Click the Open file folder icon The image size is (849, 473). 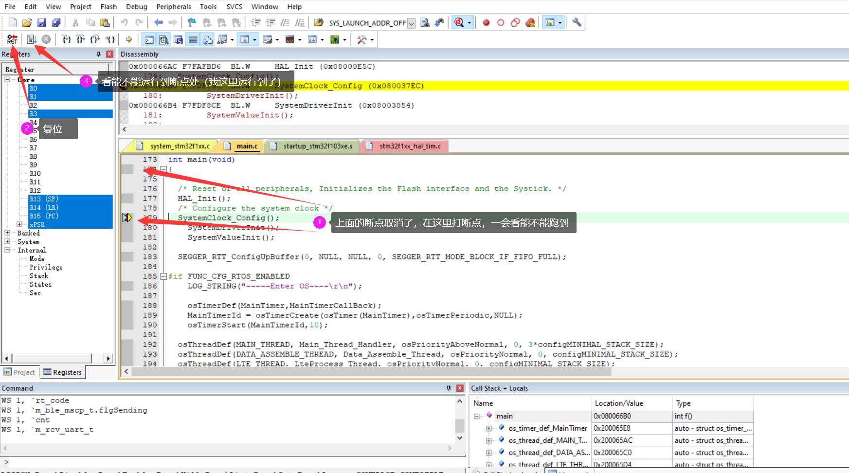coord(27,22)
